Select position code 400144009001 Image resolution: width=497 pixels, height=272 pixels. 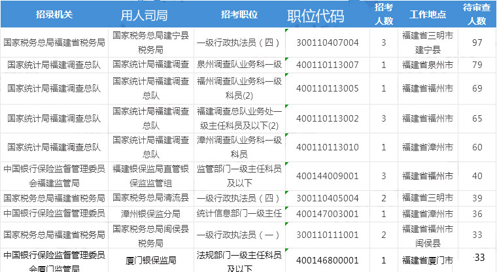(x=328, y=177)
